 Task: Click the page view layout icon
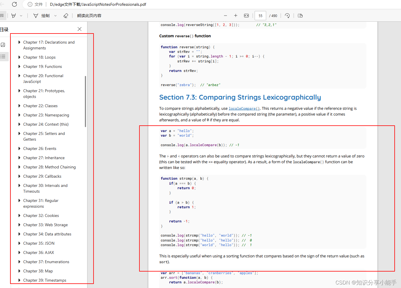300,16
